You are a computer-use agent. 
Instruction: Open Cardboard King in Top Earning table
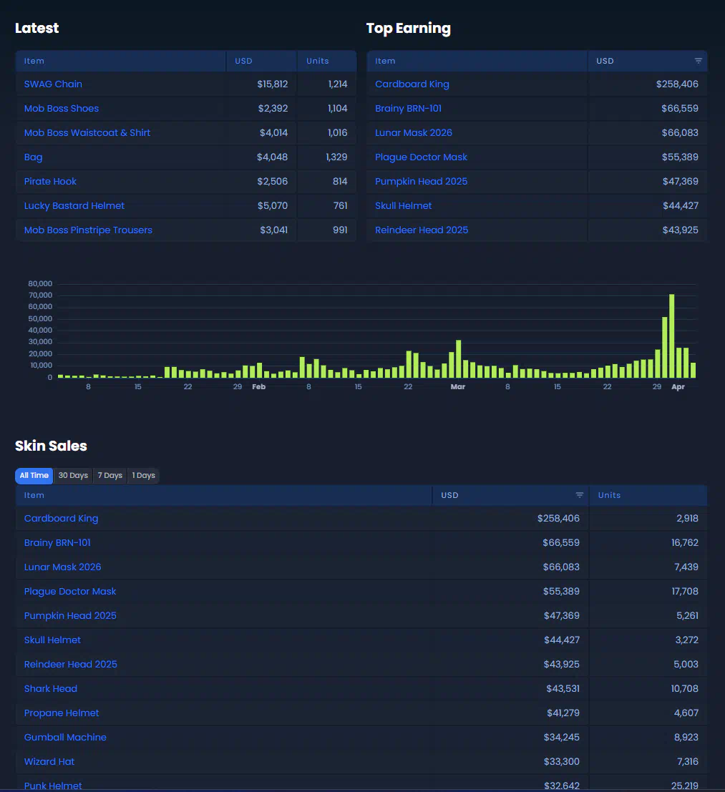(412, 84)
